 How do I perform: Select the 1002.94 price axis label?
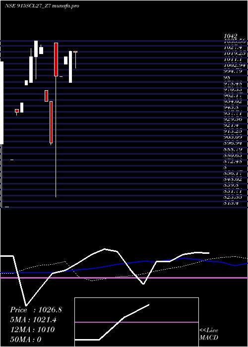pyautogui.click(x=235, y=65)
